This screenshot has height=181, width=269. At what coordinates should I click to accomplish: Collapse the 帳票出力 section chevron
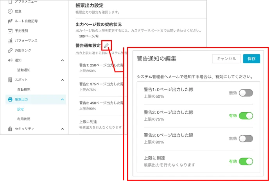(x=63, y=100)
